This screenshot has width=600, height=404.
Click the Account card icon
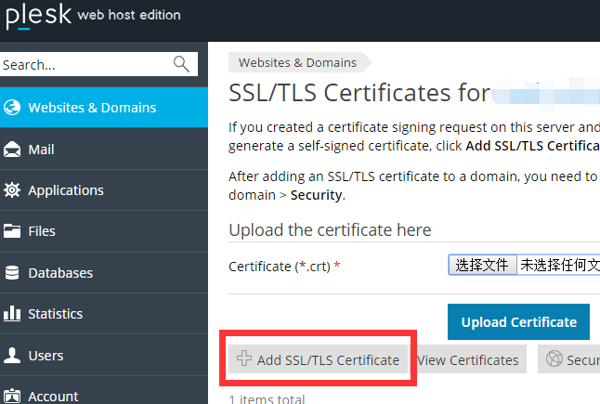pyautogui.click(x=12, y=397)
